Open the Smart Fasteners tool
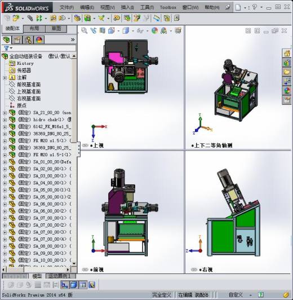The image size is (293, 300). click(53, 19)
